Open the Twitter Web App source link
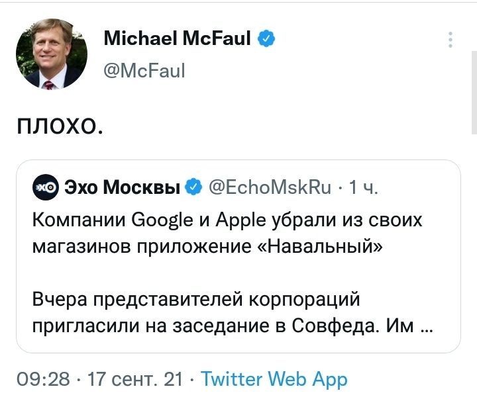 click(x=273, y=379)
